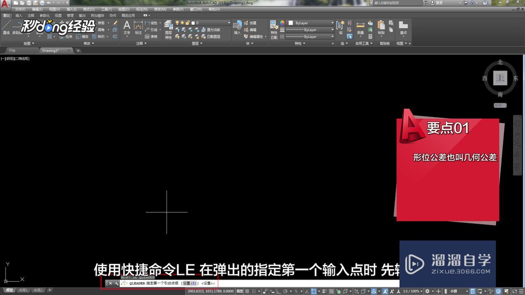Click the Array (阵列) modify tool
Image resolution: width=525 pixels, height=295 pixels.
point(98,36)
